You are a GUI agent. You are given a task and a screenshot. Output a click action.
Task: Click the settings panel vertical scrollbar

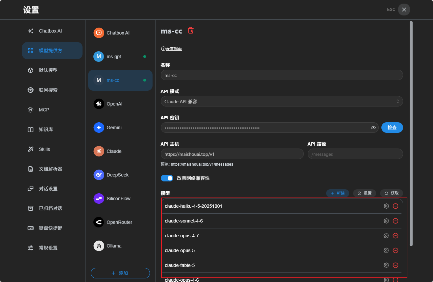[x=411, y=133]
